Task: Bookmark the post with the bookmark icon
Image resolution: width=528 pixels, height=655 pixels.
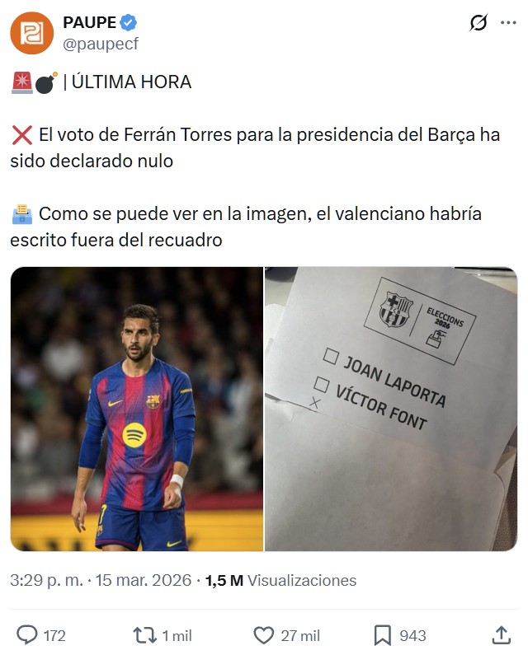Action: (383, 635)
